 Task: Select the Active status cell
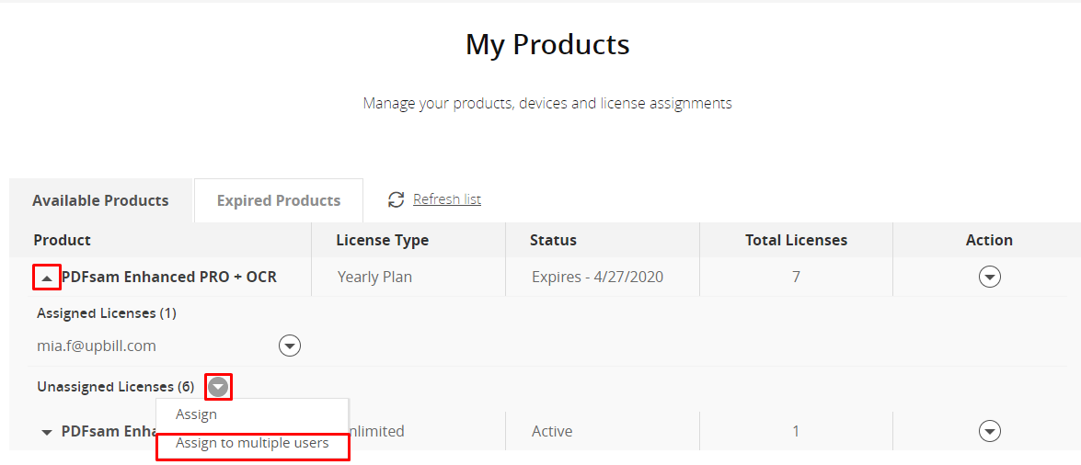(552, 432)
